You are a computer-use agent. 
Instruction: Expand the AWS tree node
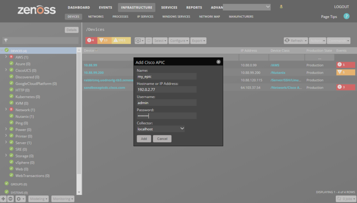6,57
